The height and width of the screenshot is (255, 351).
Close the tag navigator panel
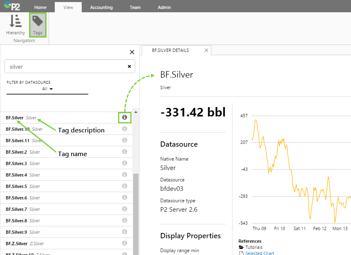click(132, 52)
